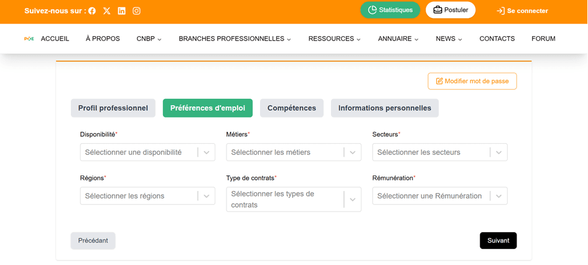Open the LinkedIn social icon
Image resolution: width=588 pixels, height=265 pixels.
tap(121, 11)
